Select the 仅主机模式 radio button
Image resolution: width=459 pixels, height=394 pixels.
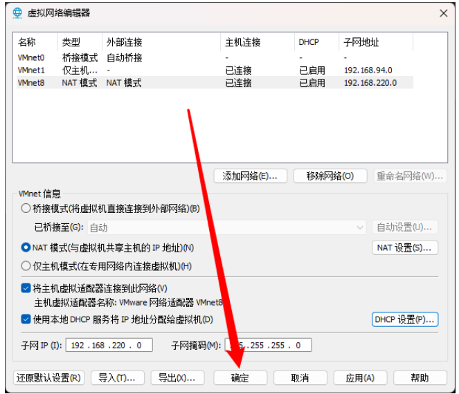[x=26, y=266]
